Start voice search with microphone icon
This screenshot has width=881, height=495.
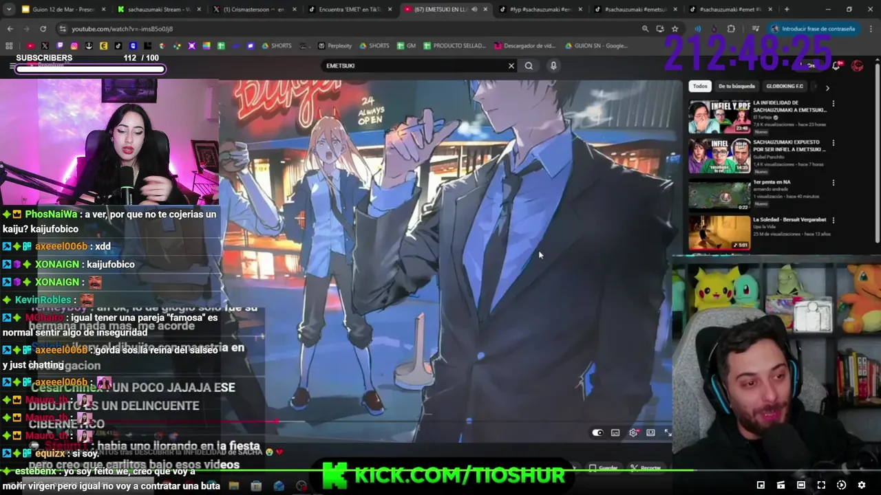click(553, 66)
